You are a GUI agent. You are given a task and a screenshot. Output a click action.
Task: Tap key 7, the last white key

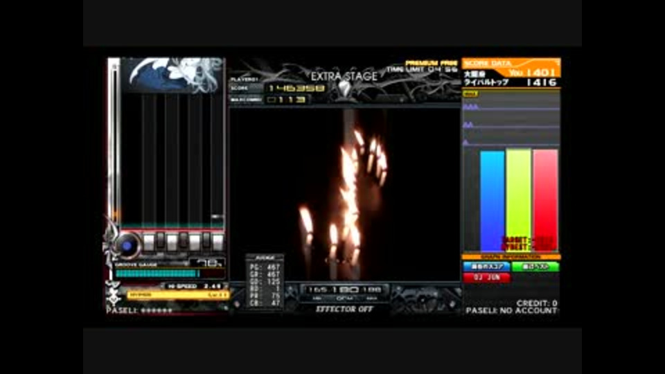218,243
